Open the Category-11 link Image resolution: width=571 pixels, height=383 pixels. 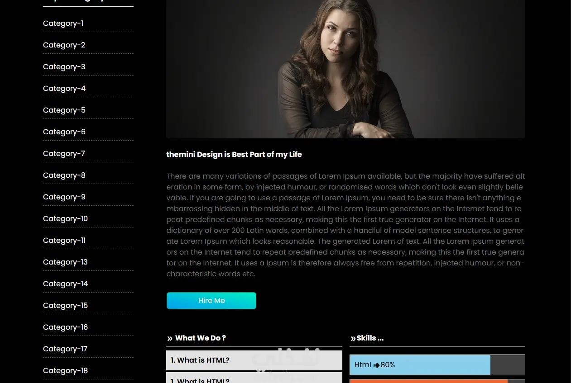64,241
